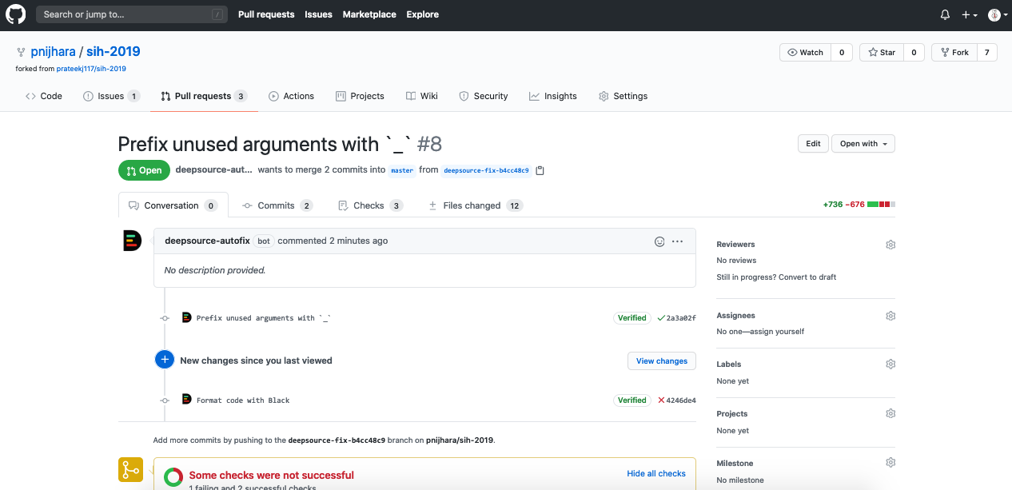This screenshot has width=1012, height=490.
Task: Open notifications via the bell icon
Action: pyautogui.click(x=944, y=14)
